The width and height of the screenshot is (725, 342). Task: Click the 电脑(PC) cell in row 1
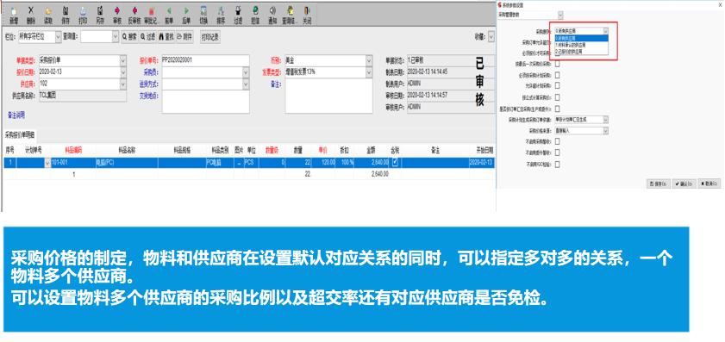coord(126,163)
